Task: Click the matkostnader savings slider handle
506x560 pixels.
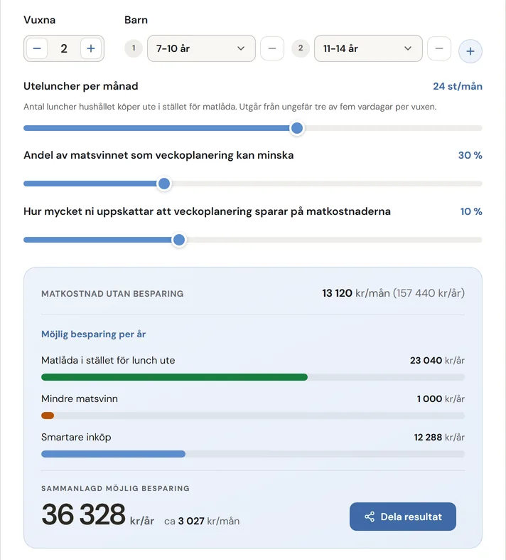Action: 179,240
